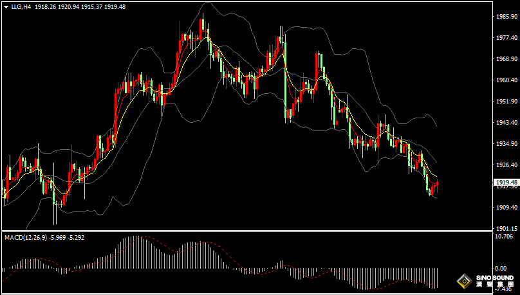Click the separator between chart and MACD panel

[x=245, y=231]
